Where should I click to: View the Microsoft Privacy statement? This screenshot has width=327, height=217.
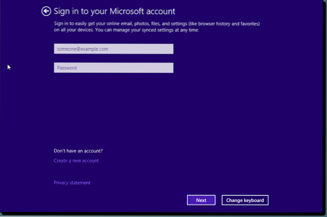[72, 183]
